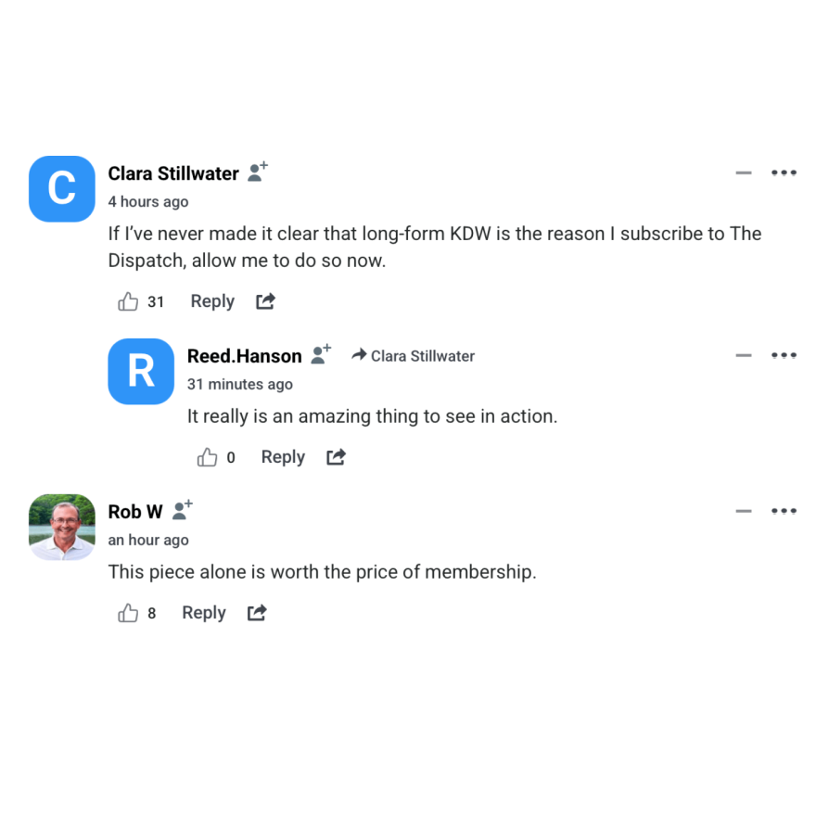Like Rob W's comment with the thumbs-up
The height and width of the screenshot is (816, 816).
(x=128, y=612)
